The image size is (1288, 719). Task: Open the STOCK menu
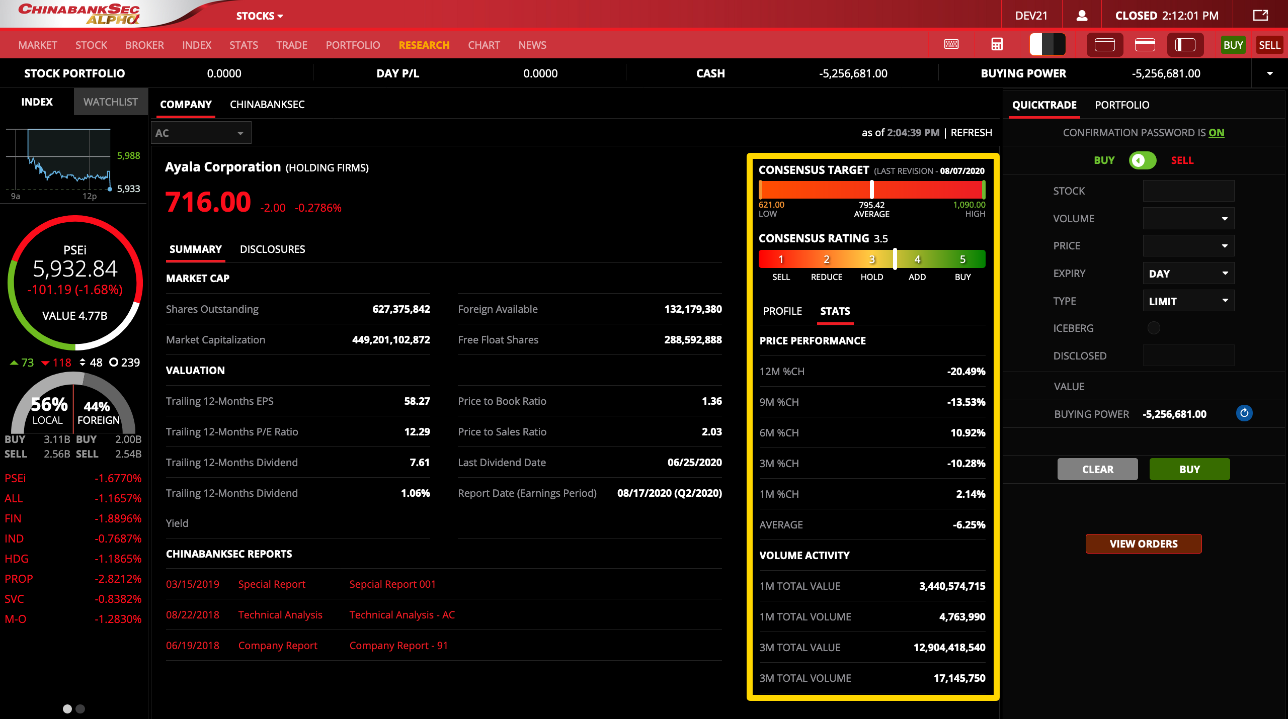(x=91, y=45)
